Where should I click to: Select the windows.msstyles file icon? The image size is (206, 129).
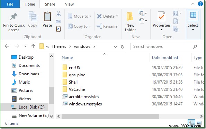(65, 104)
